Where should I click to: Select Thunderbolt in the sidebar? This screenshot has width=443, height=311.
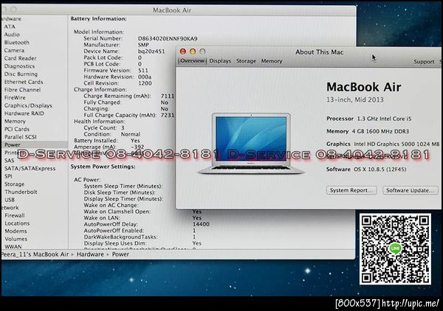pyautogui.click(x=21, y=192)
